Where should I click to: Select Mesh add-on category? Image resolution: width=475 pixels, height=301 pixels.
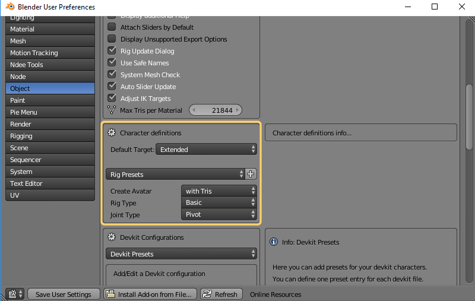click(50, 41)
